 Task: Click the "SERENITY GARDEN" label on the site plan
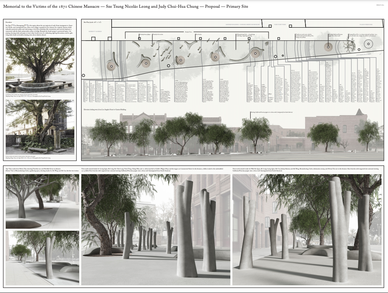pos(95,32)
